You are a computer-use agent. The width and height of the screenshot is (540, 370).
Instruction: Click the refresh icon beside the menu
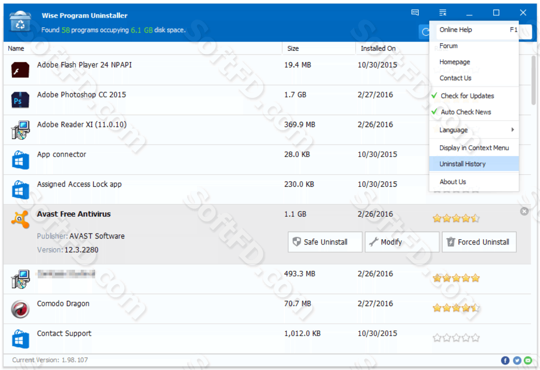coord(425,32)
